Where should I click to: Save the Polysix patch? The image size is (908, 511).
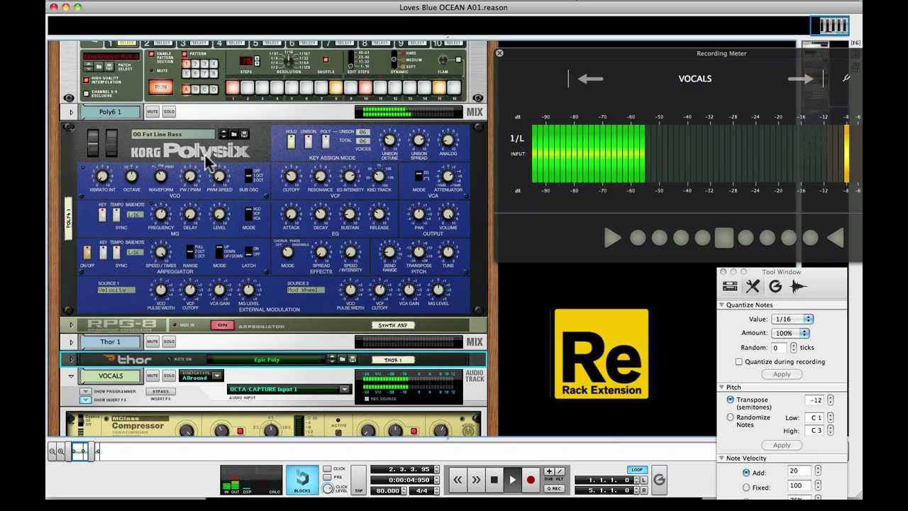tap(244, 134)
